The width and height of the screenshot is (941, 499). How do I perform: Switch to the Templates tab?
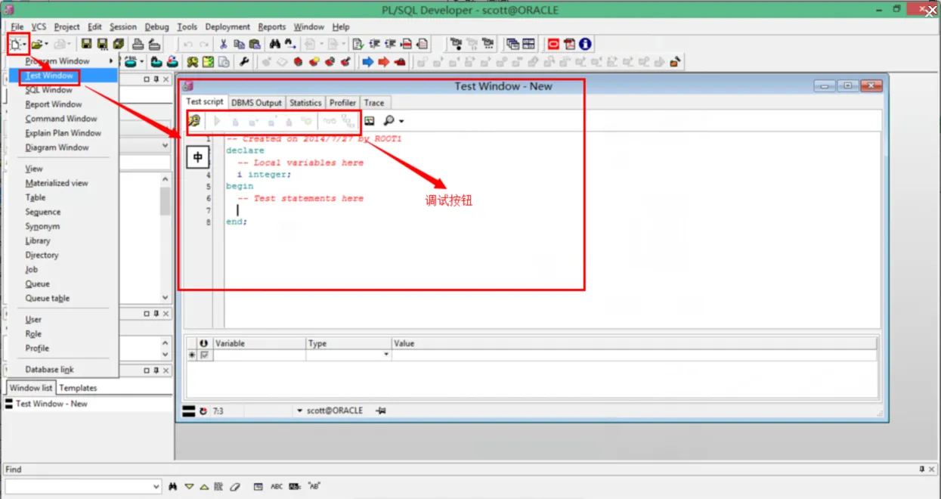[78, 388]
